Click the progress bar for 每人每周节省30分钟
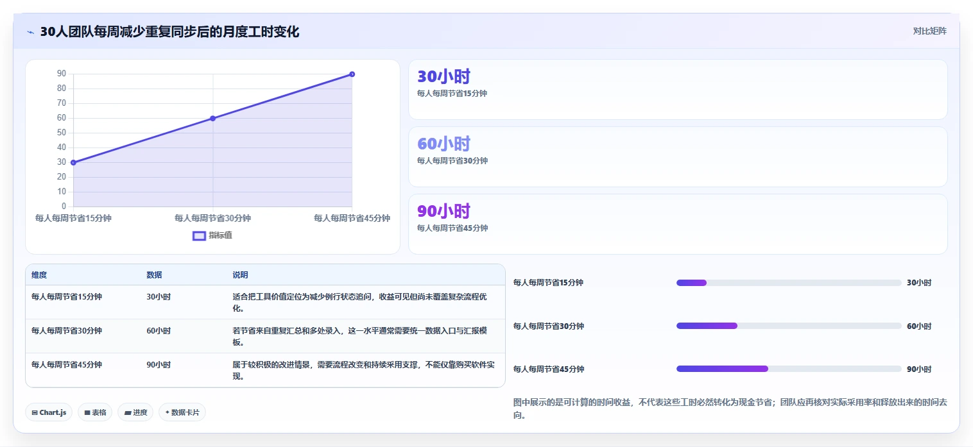 pyautogui.click(x=789, y=326)
